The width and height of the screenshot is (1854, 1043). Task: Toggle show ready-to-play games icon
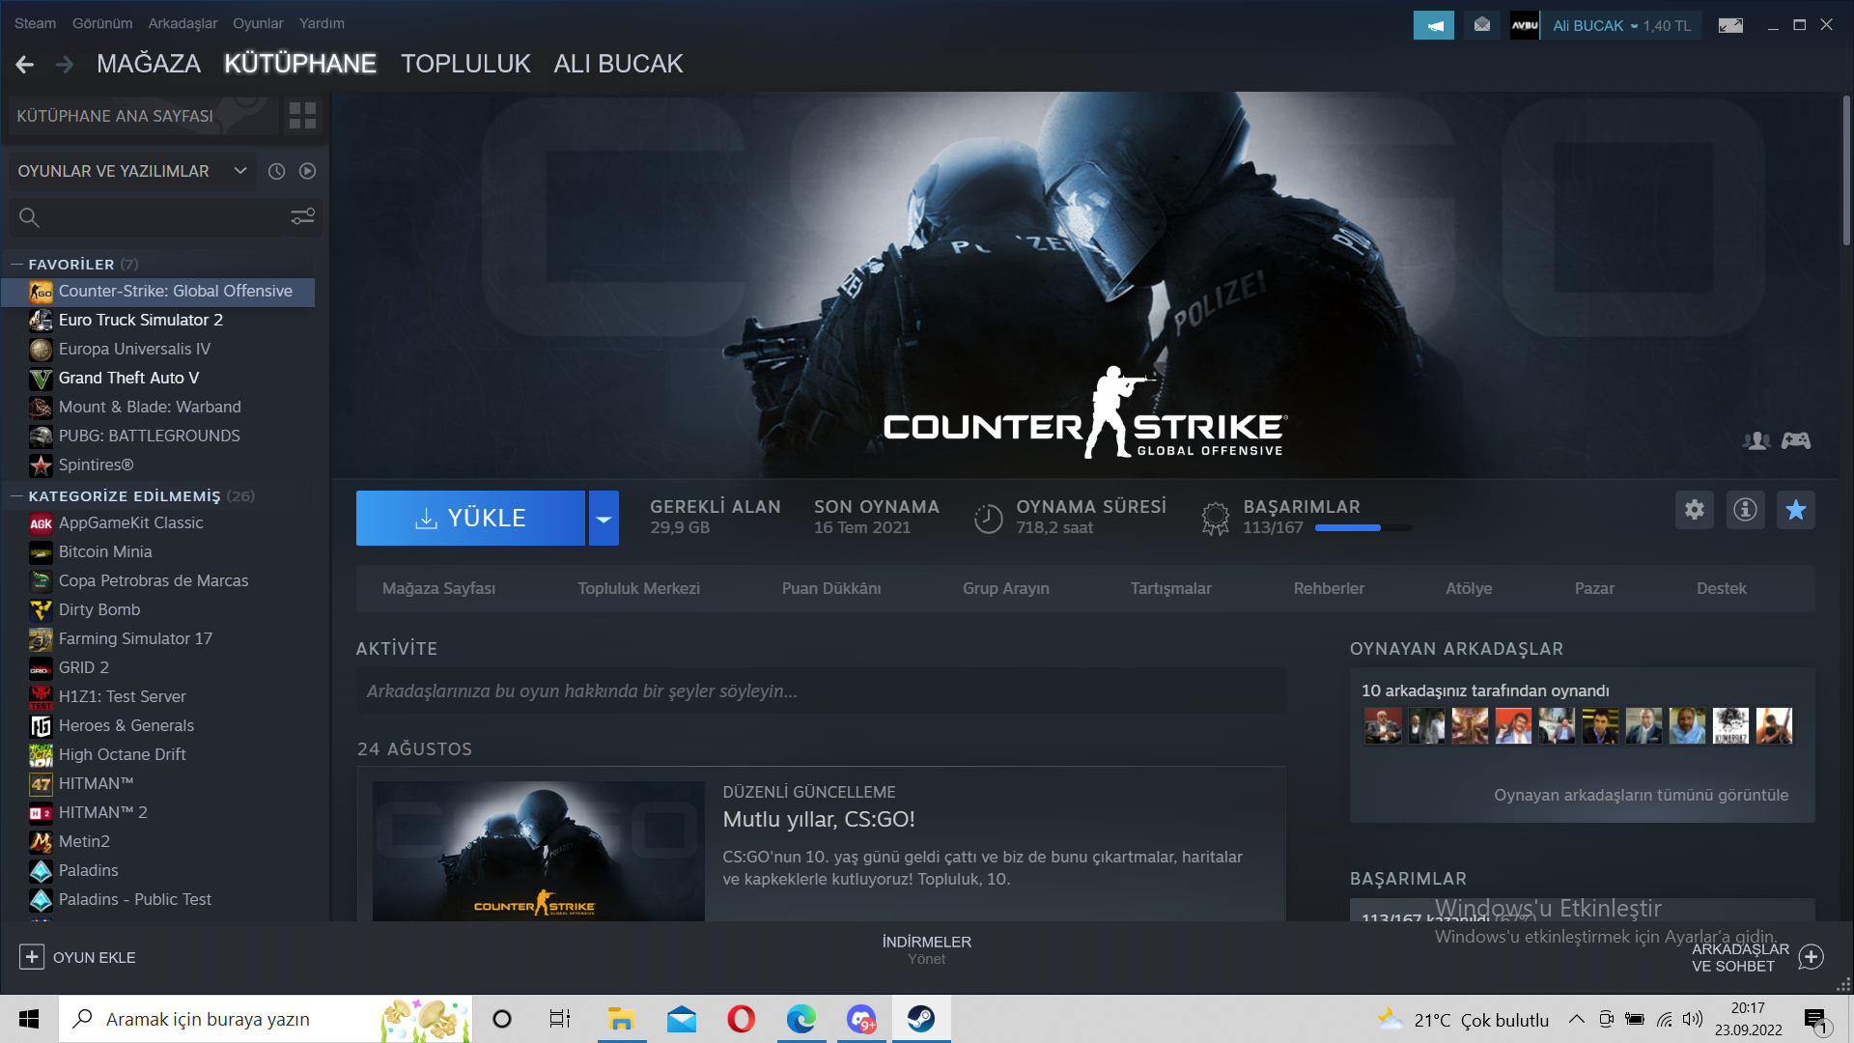coord(307,171)
